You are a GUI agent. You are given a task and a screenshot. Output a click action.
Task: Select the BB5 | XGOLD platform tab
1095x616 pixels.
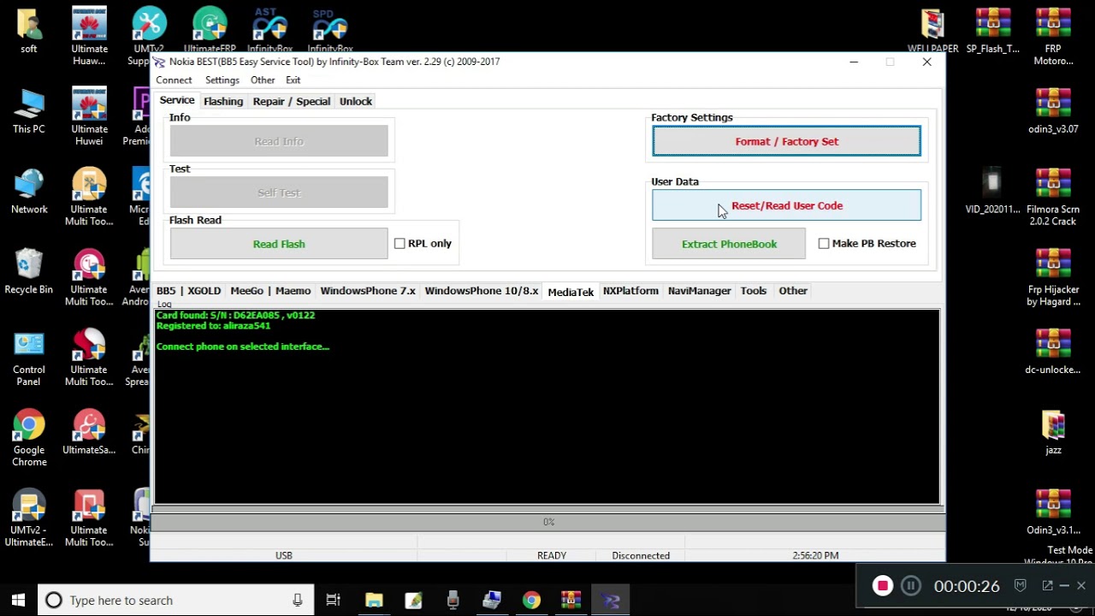point(188,291)
